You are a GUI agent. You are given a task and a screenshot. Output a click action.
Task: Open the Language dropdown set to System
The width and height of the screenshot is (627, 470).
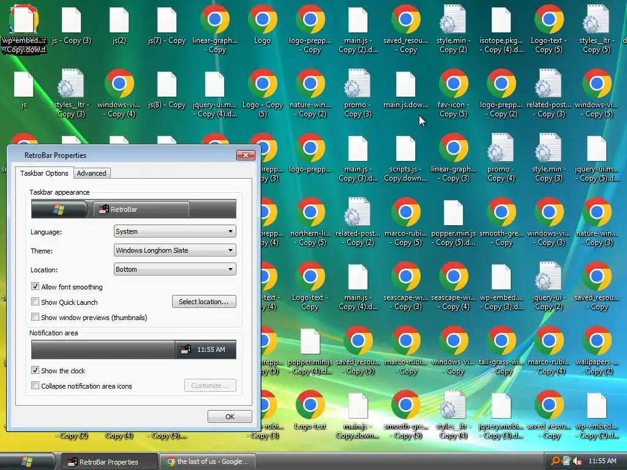pos(175,231)
